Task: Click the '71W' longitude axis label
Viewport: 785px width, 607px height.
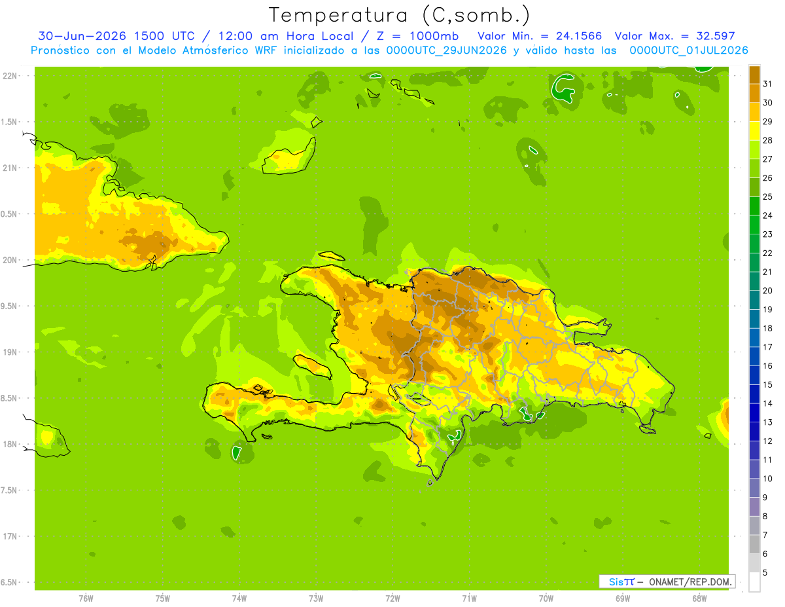Action: click(469, 598)
